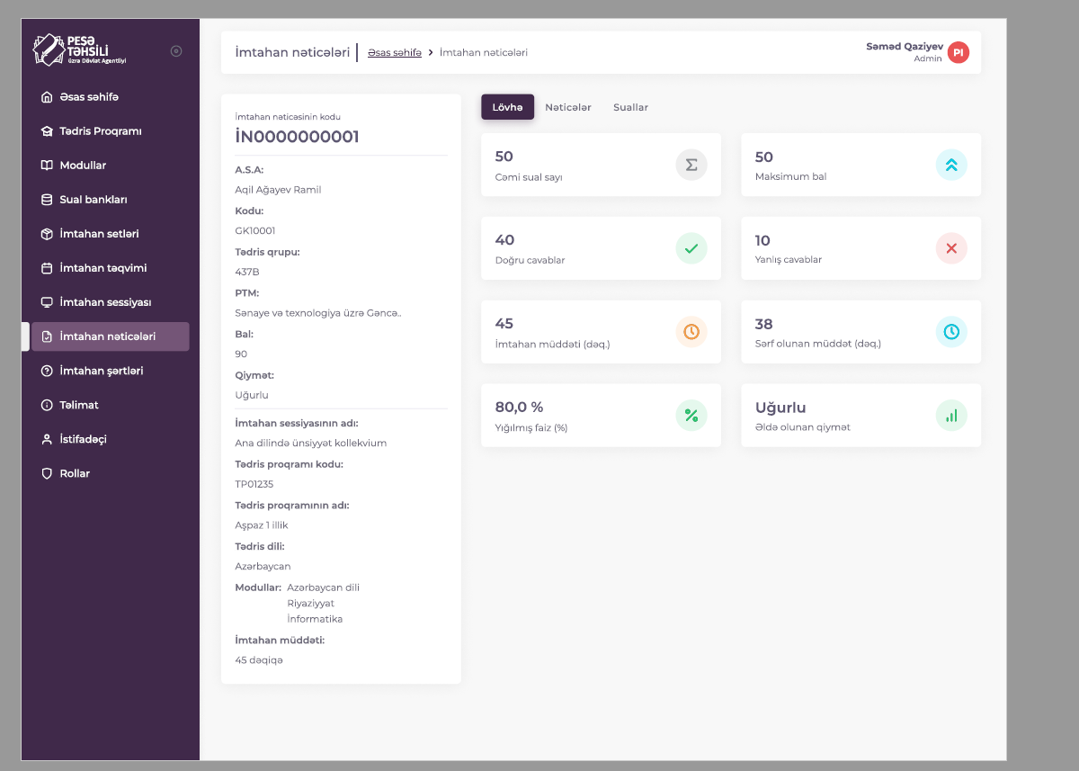Select İmtahan təqvimi menu item
Screen dimensions: 1079x771
pos(110,268)
